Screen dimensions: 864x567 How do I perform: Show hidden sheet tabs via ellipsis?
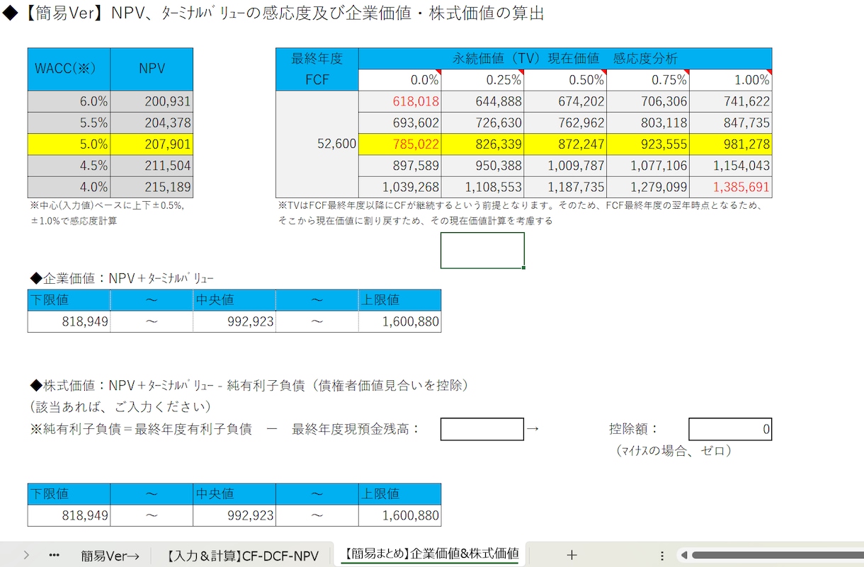55,555
